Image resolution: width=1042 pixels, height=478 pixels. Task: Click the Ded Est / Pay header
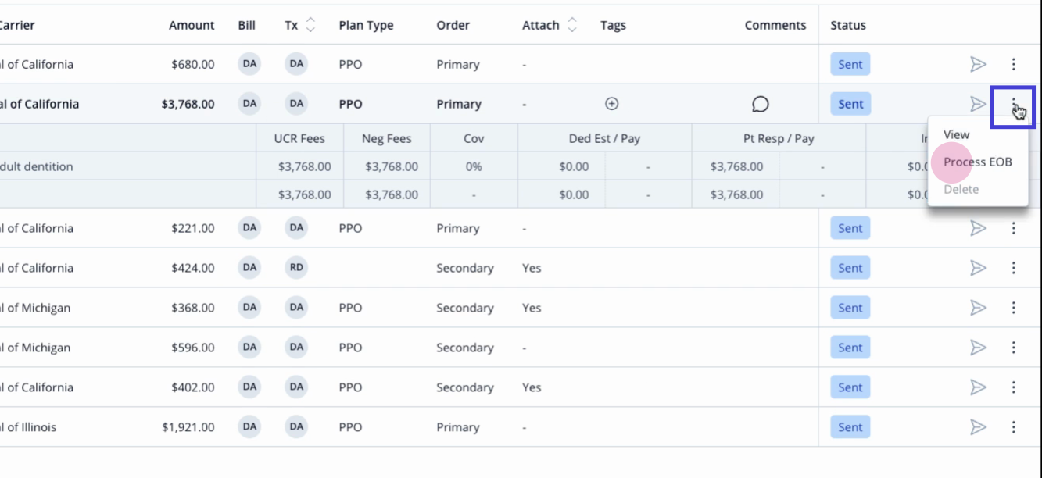[x=604, y=138]
